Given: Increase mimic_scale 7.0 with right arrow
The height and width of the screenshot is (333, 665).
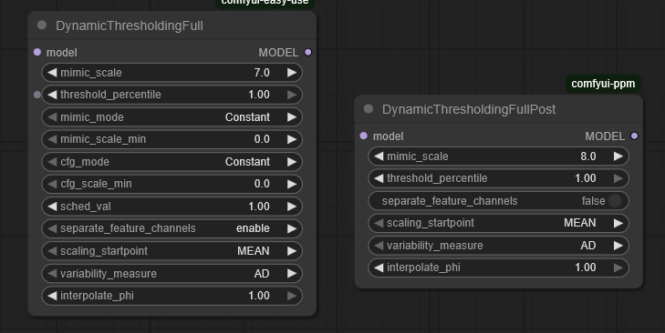Looking at the screenshot, I should (292, 73).
